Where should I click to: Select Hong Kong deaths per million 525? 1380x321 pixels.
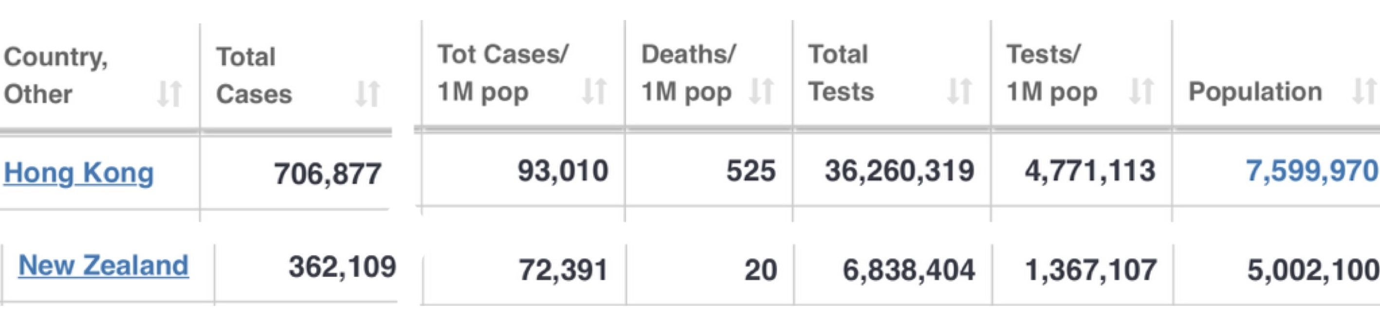751,171
